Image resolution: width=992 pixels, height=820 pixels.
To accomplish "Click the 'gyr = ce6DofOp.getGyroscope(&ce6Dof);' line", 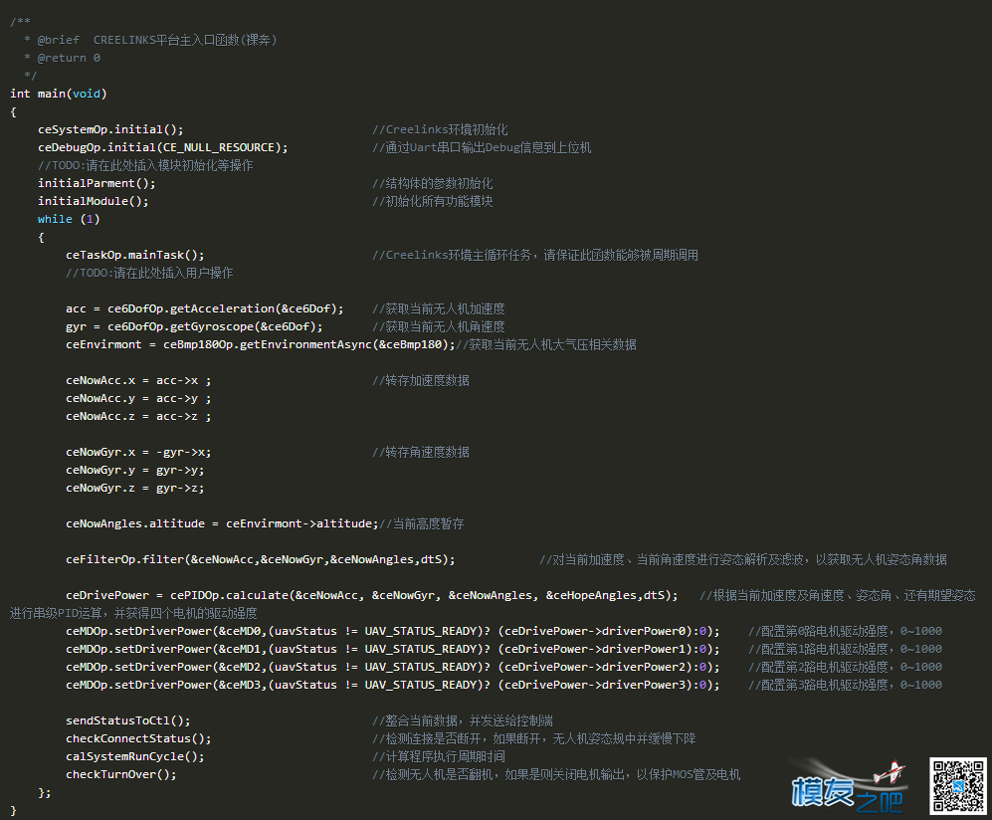I will (x=194, y=326).
